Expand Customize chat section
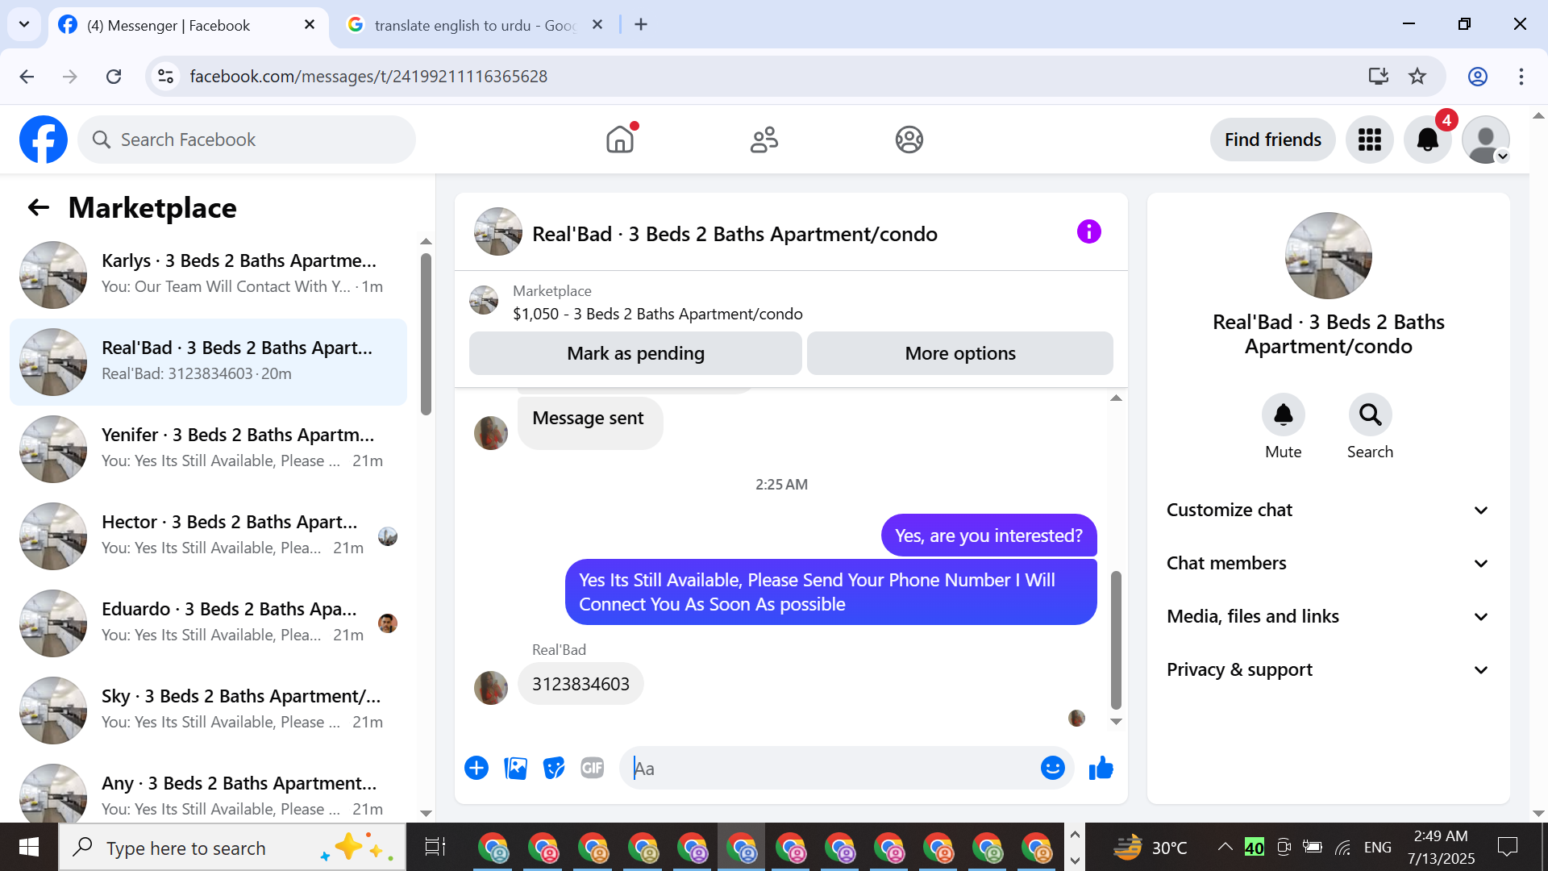This screenshot has height=871, width=1548. click(1328, 510)
